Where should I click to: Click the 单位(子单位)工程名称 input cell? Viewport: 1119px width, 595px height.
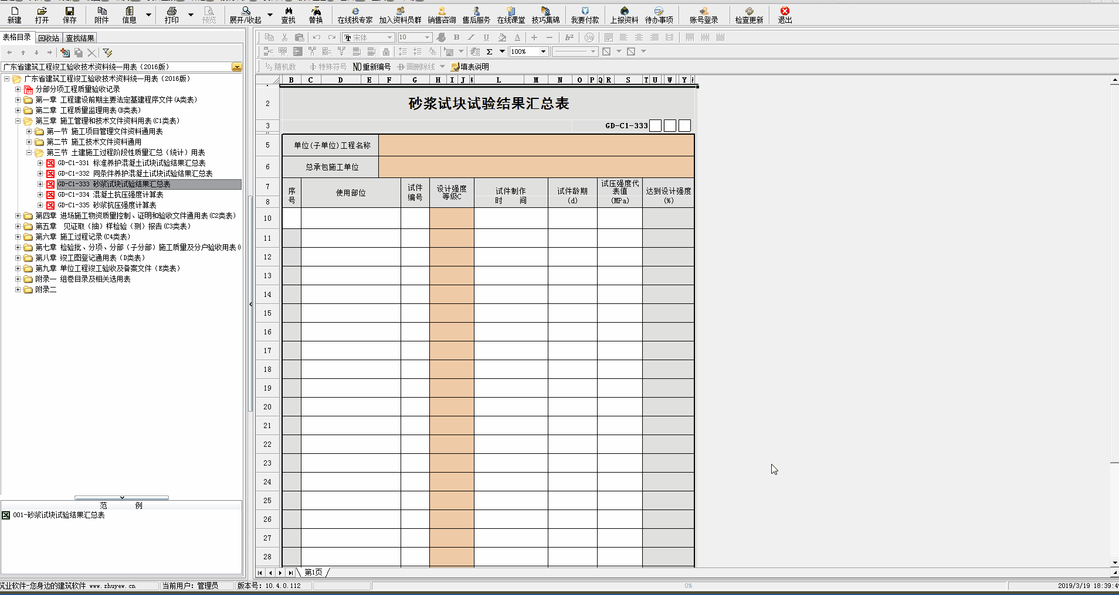536,145
